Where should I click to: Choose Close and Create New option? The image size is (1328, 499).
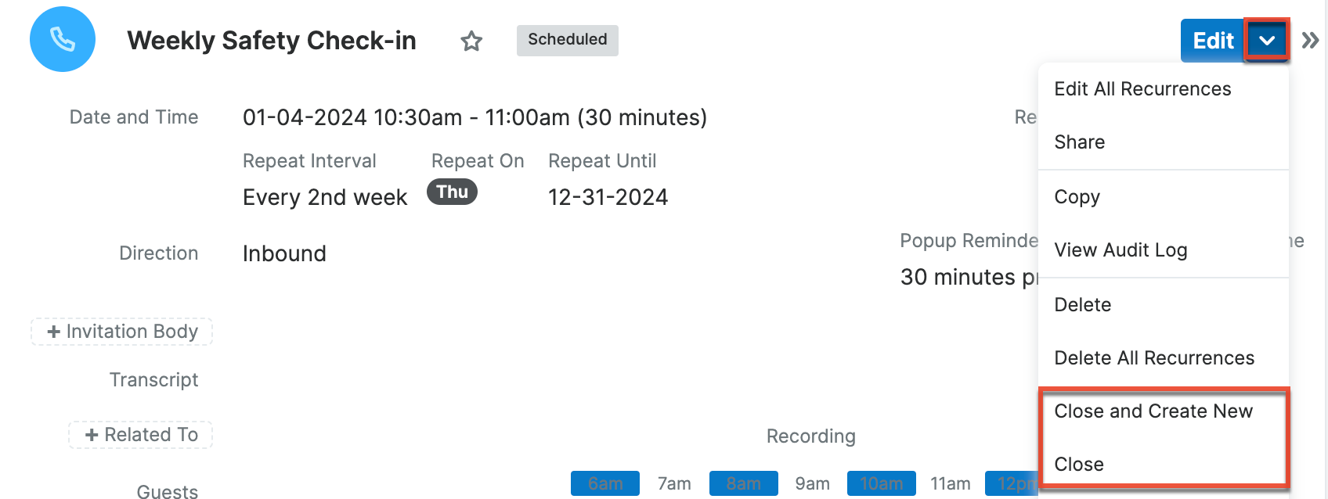click(x=1153, y=411)
